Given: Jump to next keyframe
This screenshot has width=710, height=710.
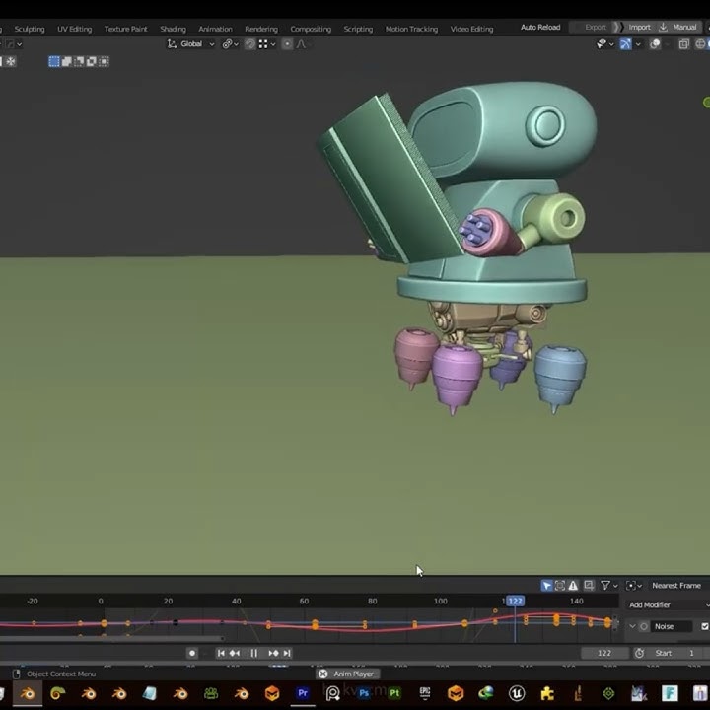Looking at the screenshot, I should click(x=273, y=653).
